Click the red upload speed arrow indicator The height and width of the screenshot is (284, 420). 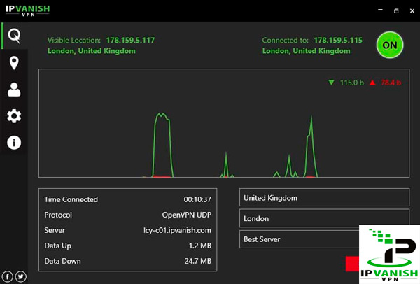[372, 83]
